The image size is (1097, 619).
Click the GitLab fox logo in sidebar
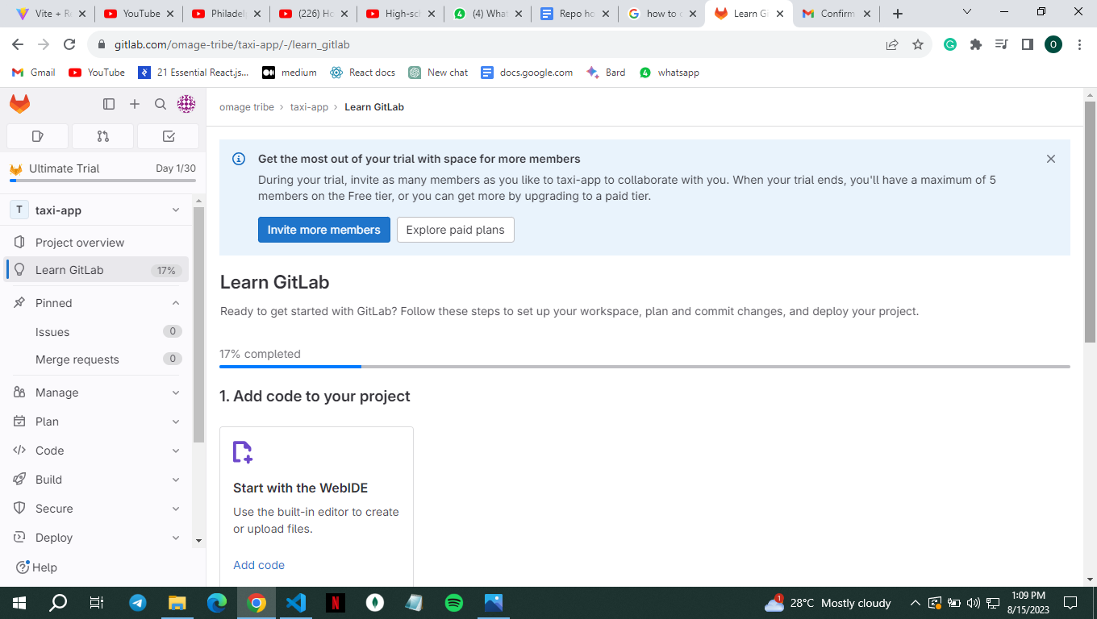pyautogui.click(x=20, y=104)
